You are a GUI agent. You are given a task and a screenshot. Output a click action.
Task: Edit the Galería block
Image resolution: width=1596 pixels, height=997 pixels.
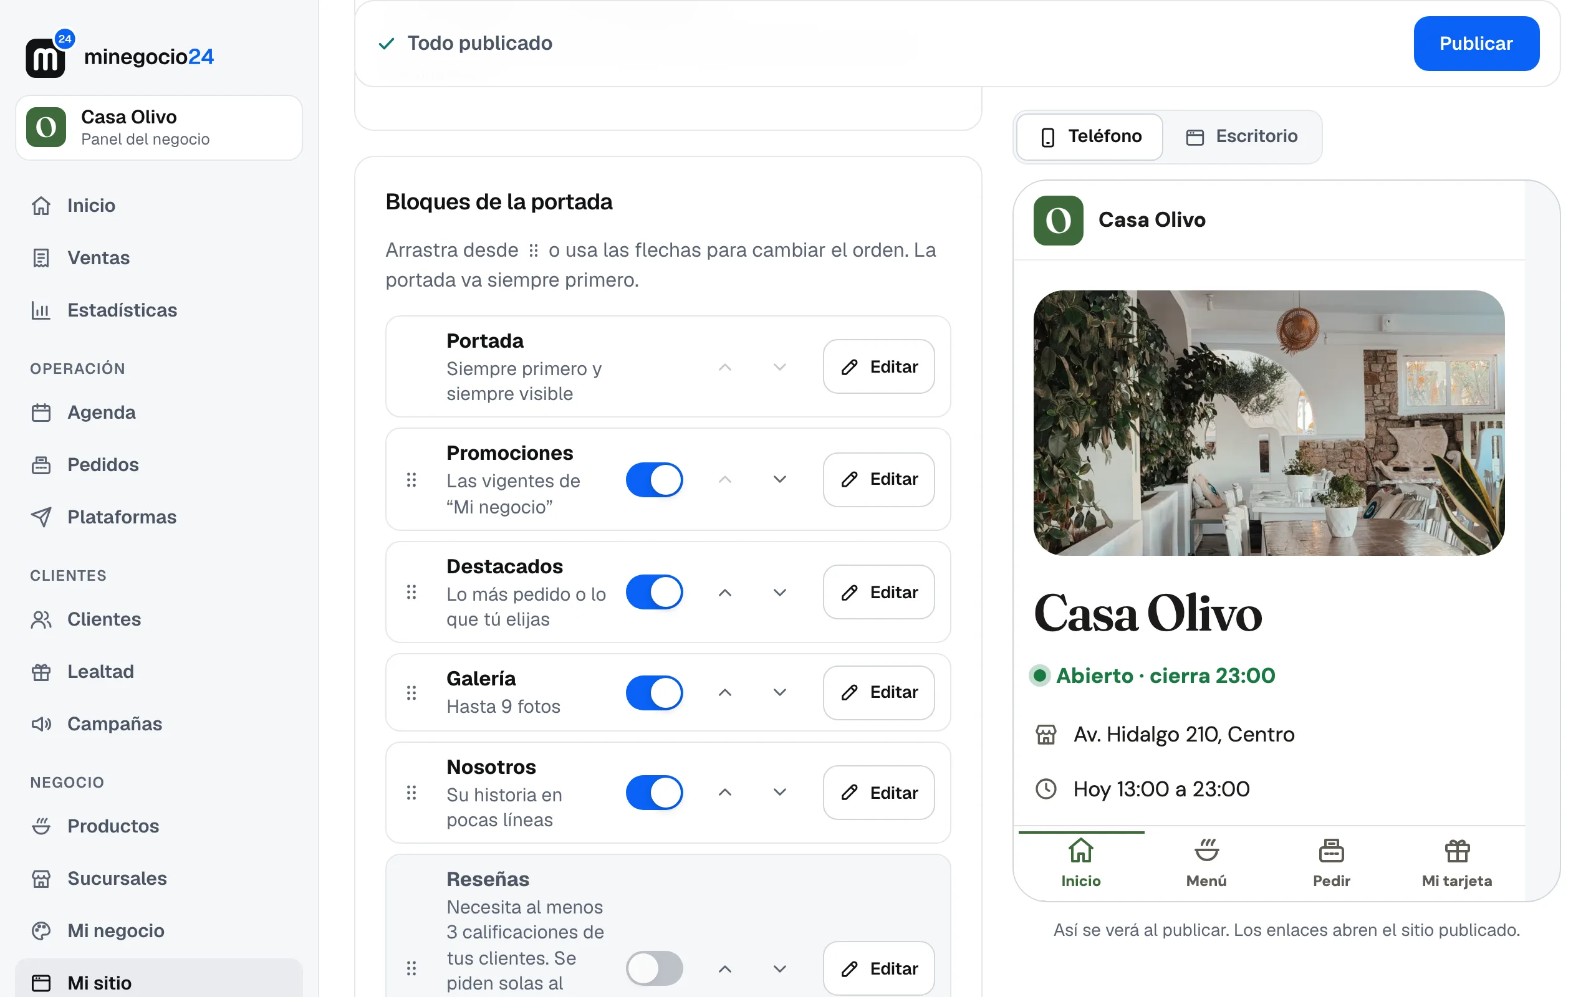click(878, 692)
